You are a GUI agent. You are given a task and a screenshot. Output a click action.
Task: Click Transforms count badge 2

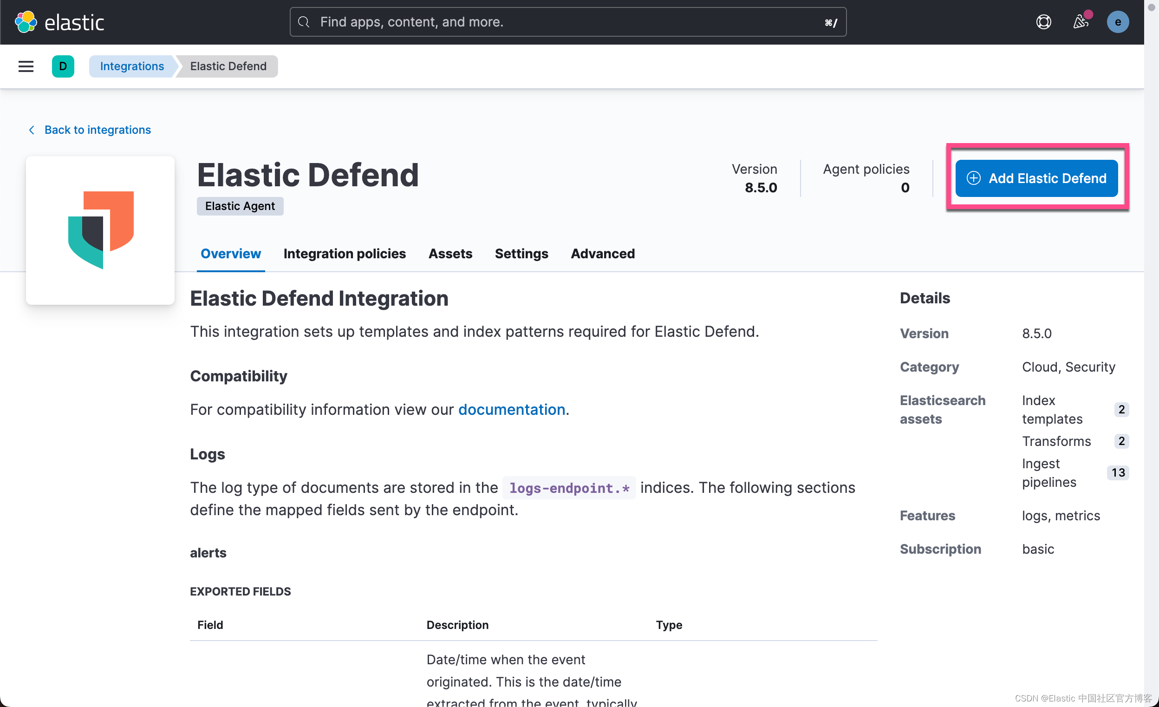coord(1121,441)
